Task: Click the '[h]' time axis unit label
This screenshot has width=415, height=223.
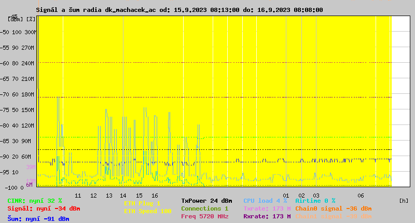Action: [x=404, y=201]
